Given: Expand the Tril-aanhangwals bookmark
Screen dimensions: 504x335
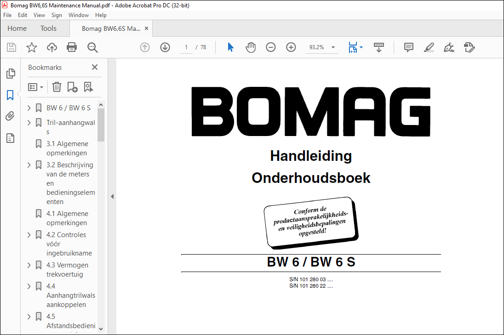Looking at the screenshot, I should coord(29,123).
